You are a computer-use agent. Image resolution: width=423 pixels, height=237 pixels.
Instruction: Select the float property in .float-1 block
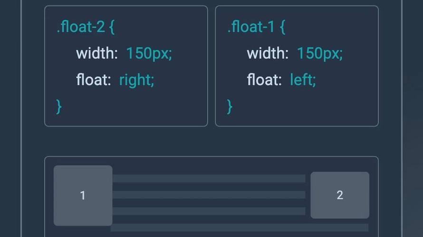click(x=264, y=79)
